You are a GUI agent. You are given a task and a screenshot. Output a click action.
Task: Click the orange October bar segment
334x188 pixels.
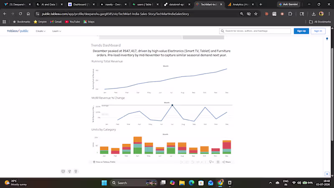[205, 149]
